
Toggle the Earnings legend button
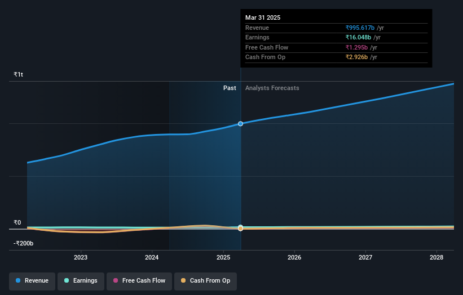coord(81,281)
